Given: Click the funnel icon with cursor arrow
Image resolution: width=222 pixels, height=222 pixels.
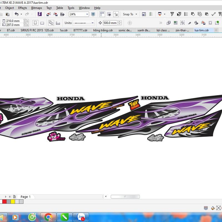Looking at the screenshot, I should (179, 14).
